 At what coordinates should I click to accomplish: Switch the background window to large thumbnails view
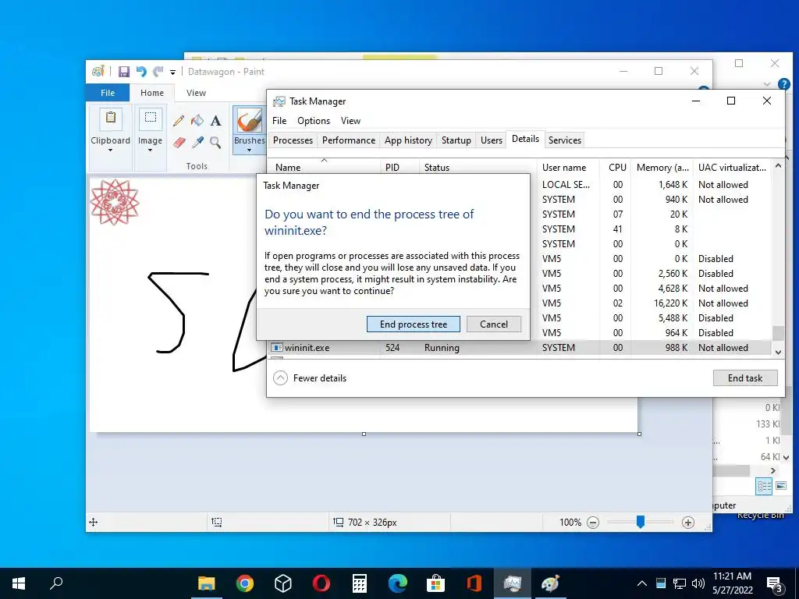coord(781,486)
